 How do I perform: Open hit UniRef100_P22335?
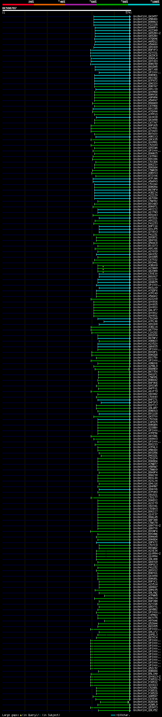click(145, 25)
